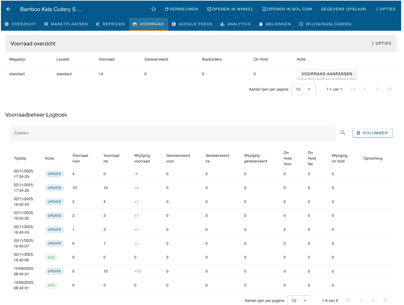Switch to the Repricer tab
The width and height of the screenshot is (404, 305).
[110, 24]
